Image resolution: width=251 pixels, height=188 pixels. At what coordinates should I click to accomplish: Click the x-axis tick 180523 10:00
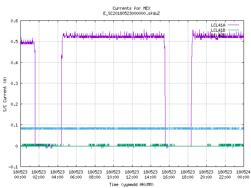(x=113, y=175)
